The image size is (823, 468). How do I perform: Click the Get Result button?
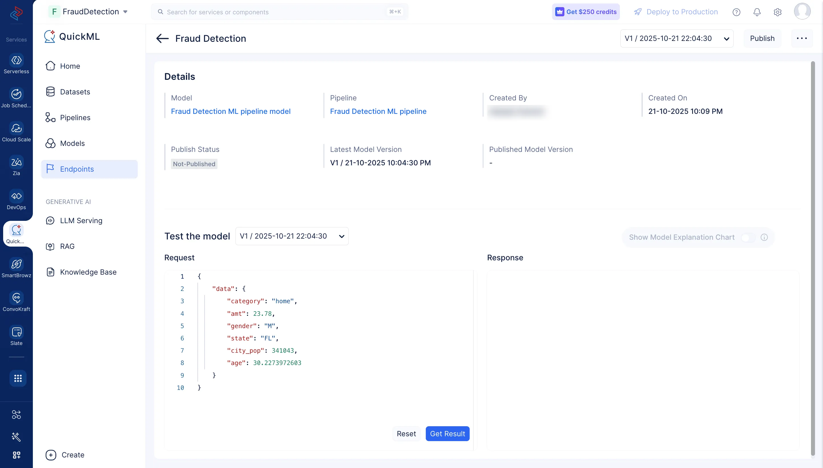coord(447,434)
